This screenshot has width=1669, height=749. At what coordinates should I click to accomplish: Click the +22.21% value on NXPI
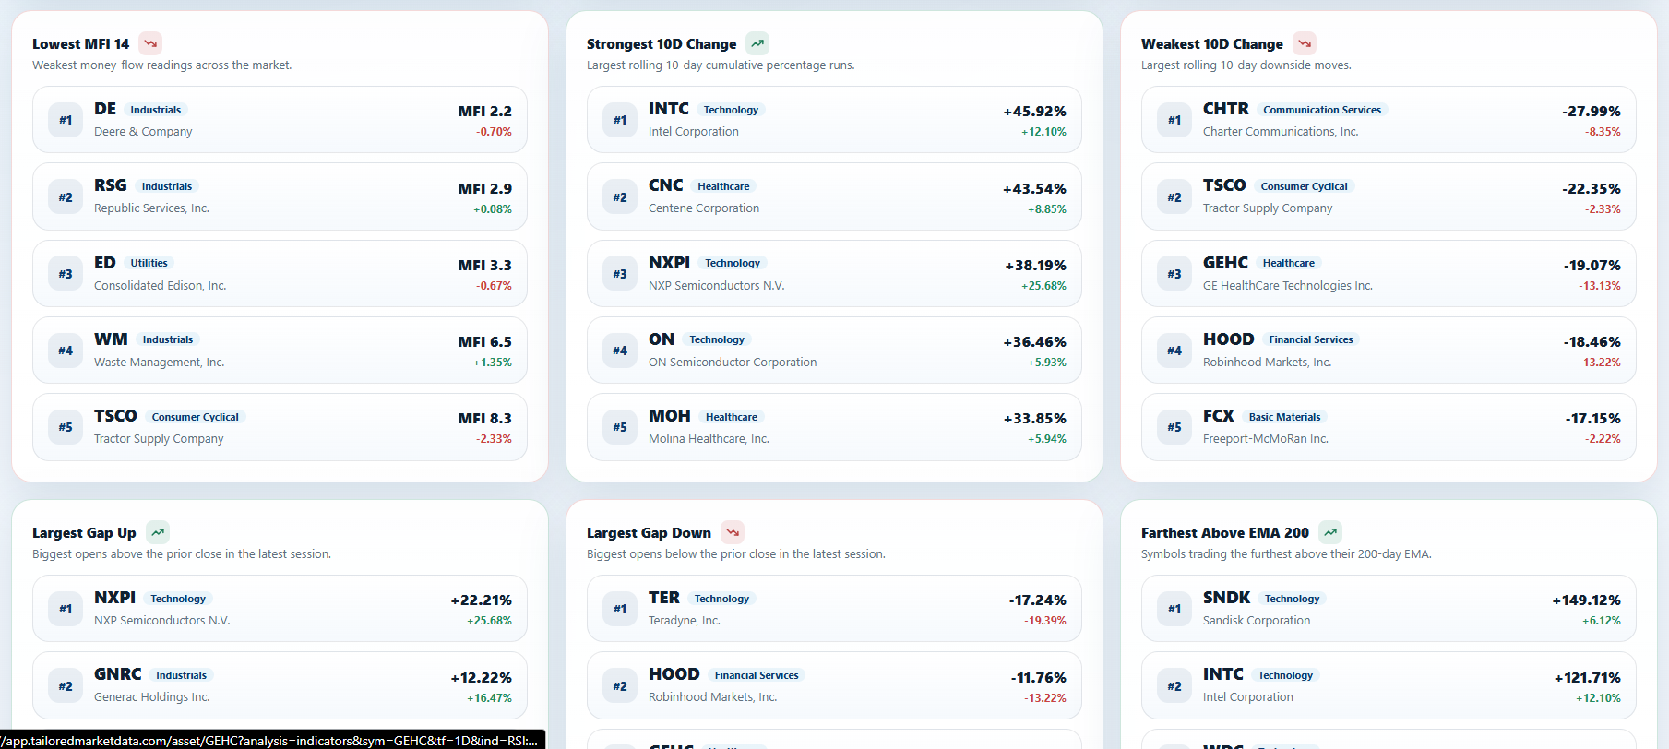(481, 600)
